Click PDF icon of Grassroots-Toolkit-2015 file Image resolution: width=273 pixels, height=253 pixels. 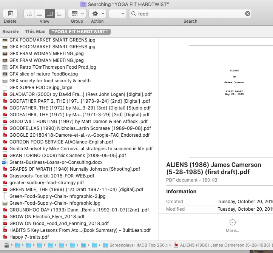[x=5, y=176]
